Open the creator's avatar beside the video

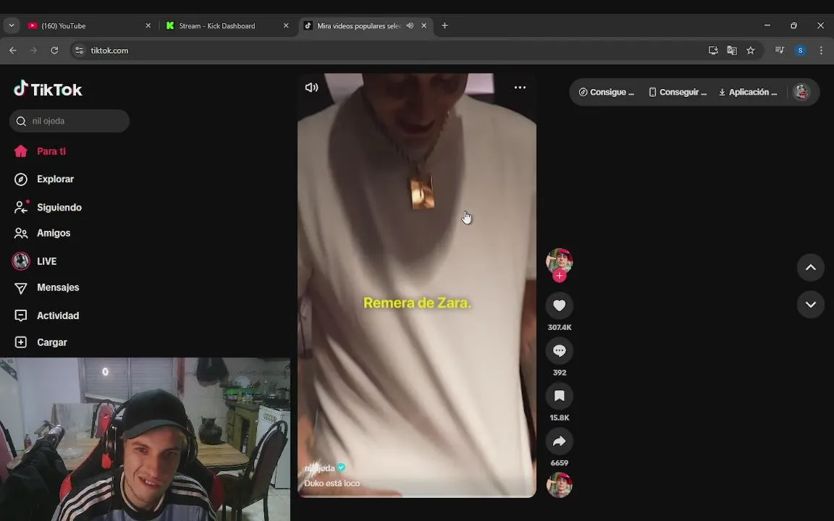tap(559, 261)
